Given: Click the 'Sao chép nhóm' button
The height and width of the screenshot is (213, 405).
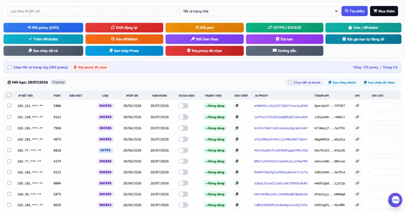Looking at the screenshot, I should point(342,82).
